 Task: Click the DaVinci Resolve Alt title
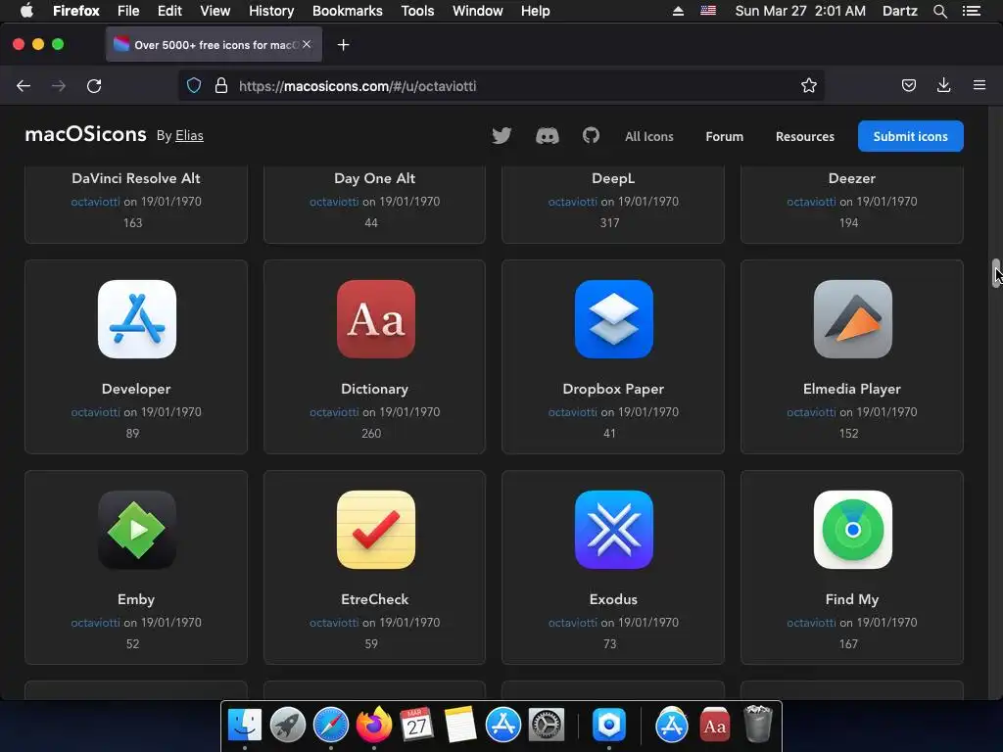click(x=136, y=178)
